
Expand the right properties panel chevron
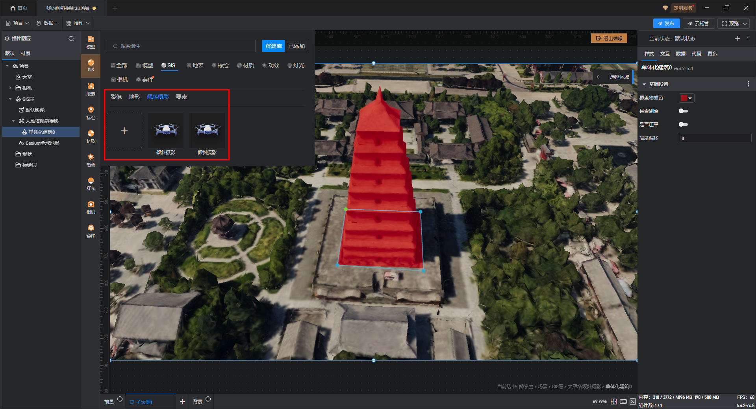tap(747, 38)
